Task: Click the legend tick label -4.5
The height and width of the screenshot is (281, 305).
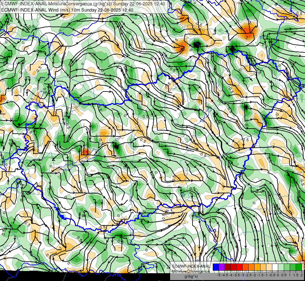Action: pyautogui.click(x=225, y=275)
